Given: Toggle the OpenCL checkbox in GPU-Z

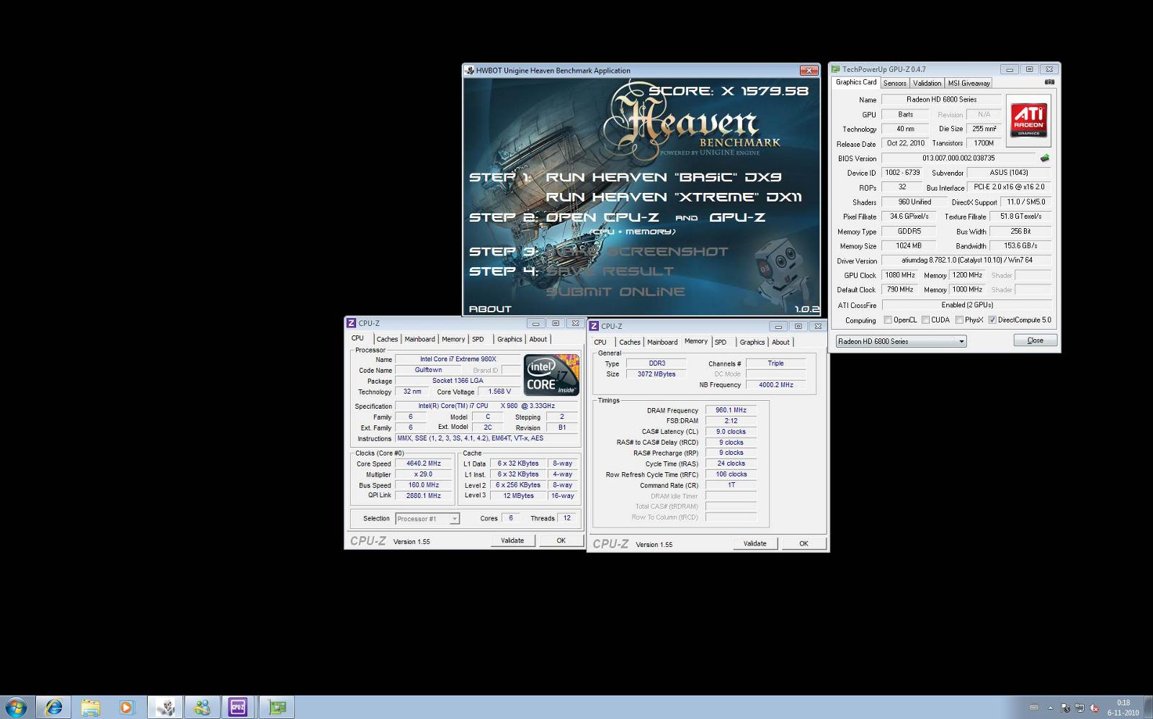Looking at the screenshot, I should click(888, 320).
